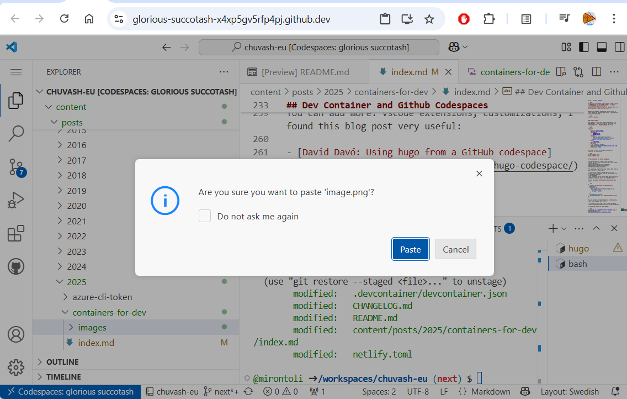Screen dimensions: 627x399
Task: Expand the TIMELINE section
Action: [136, 377]
